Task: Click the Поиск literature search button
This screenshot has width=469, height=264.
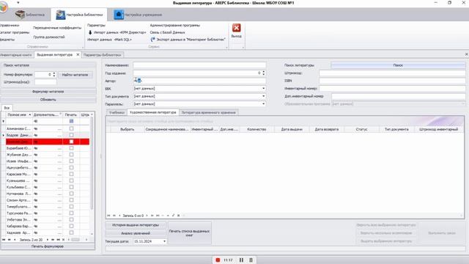Action: 398,65
